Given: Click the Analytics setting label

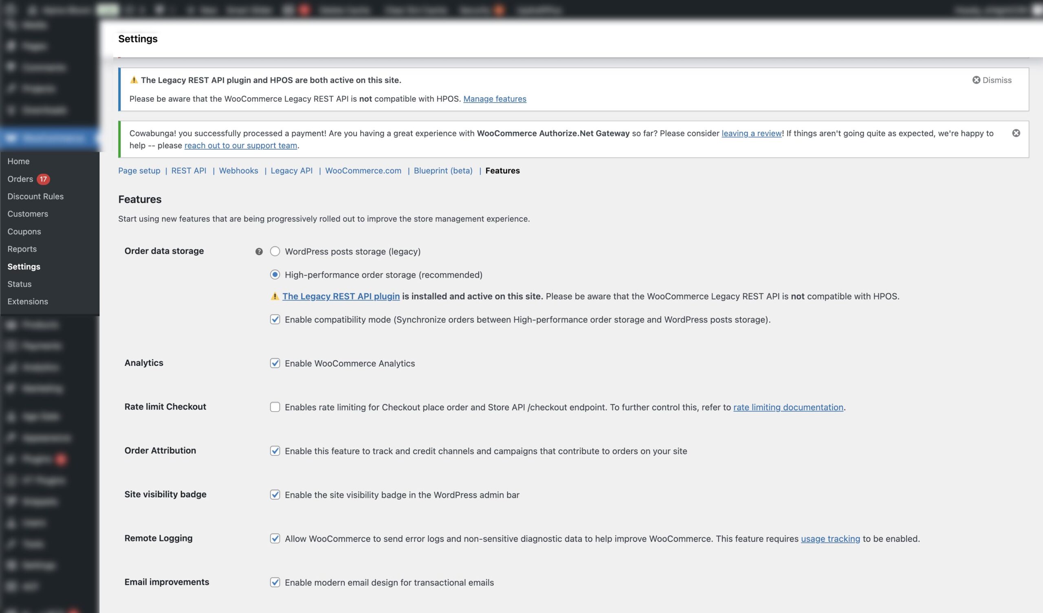Looking at the screenshot, I should click(144, 363).
